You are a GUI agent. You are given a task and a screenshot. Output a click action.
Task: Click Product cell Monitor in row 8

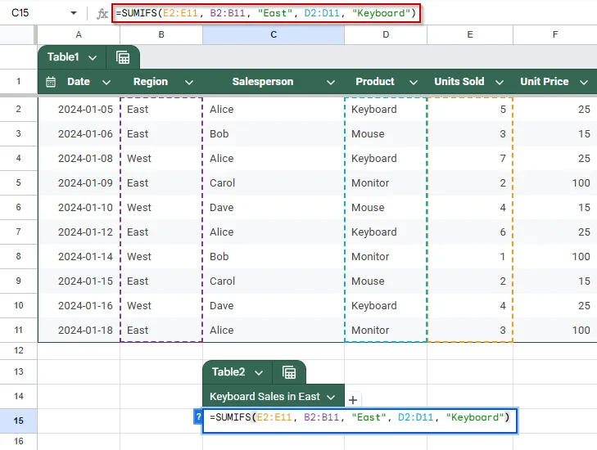point(386,257)
